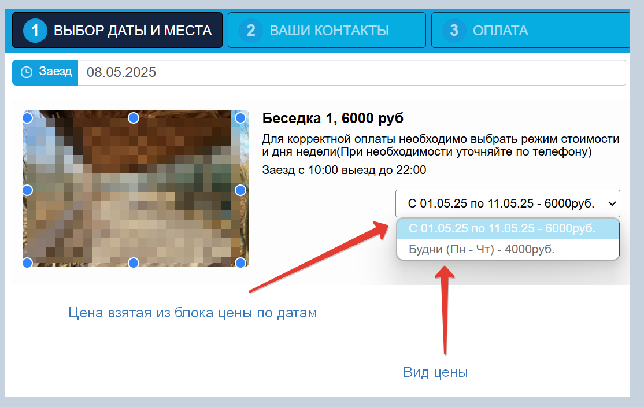Image resolution: width=644 pixels, height=407 pixels.
Task: Click the step number 2 circle
Action: coord(250,31)
